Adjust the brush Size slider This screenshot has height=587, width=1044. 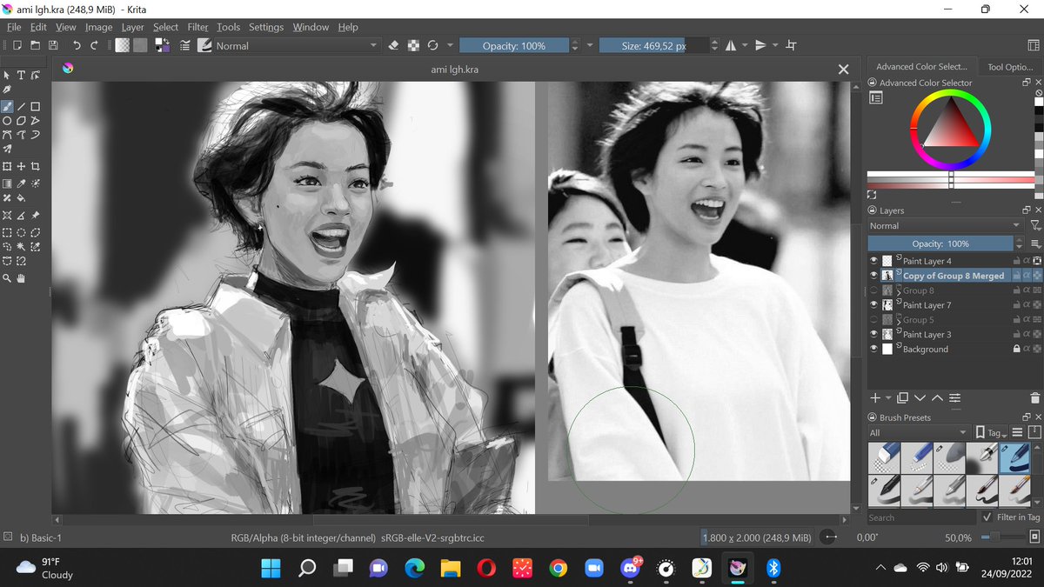pos(653,45)
